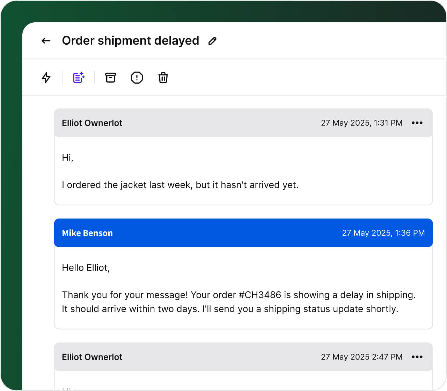Click the lightning quick-actions icon
The width and height of the screenshot is (447, 391).
pos(46,78)
